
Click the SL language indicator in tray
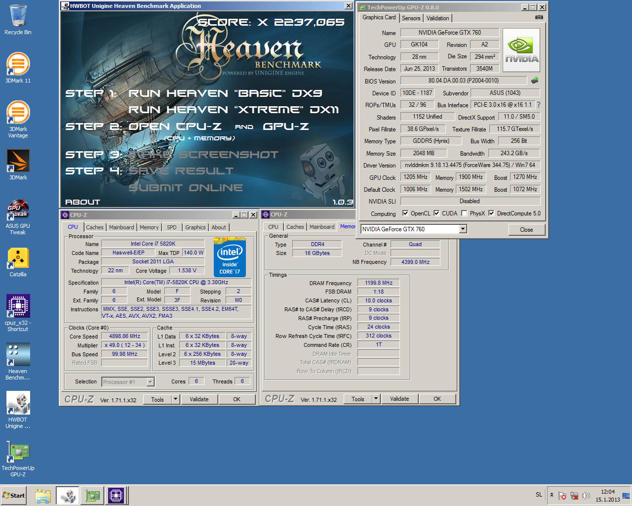pyautogui.click(x=539, y=495)
